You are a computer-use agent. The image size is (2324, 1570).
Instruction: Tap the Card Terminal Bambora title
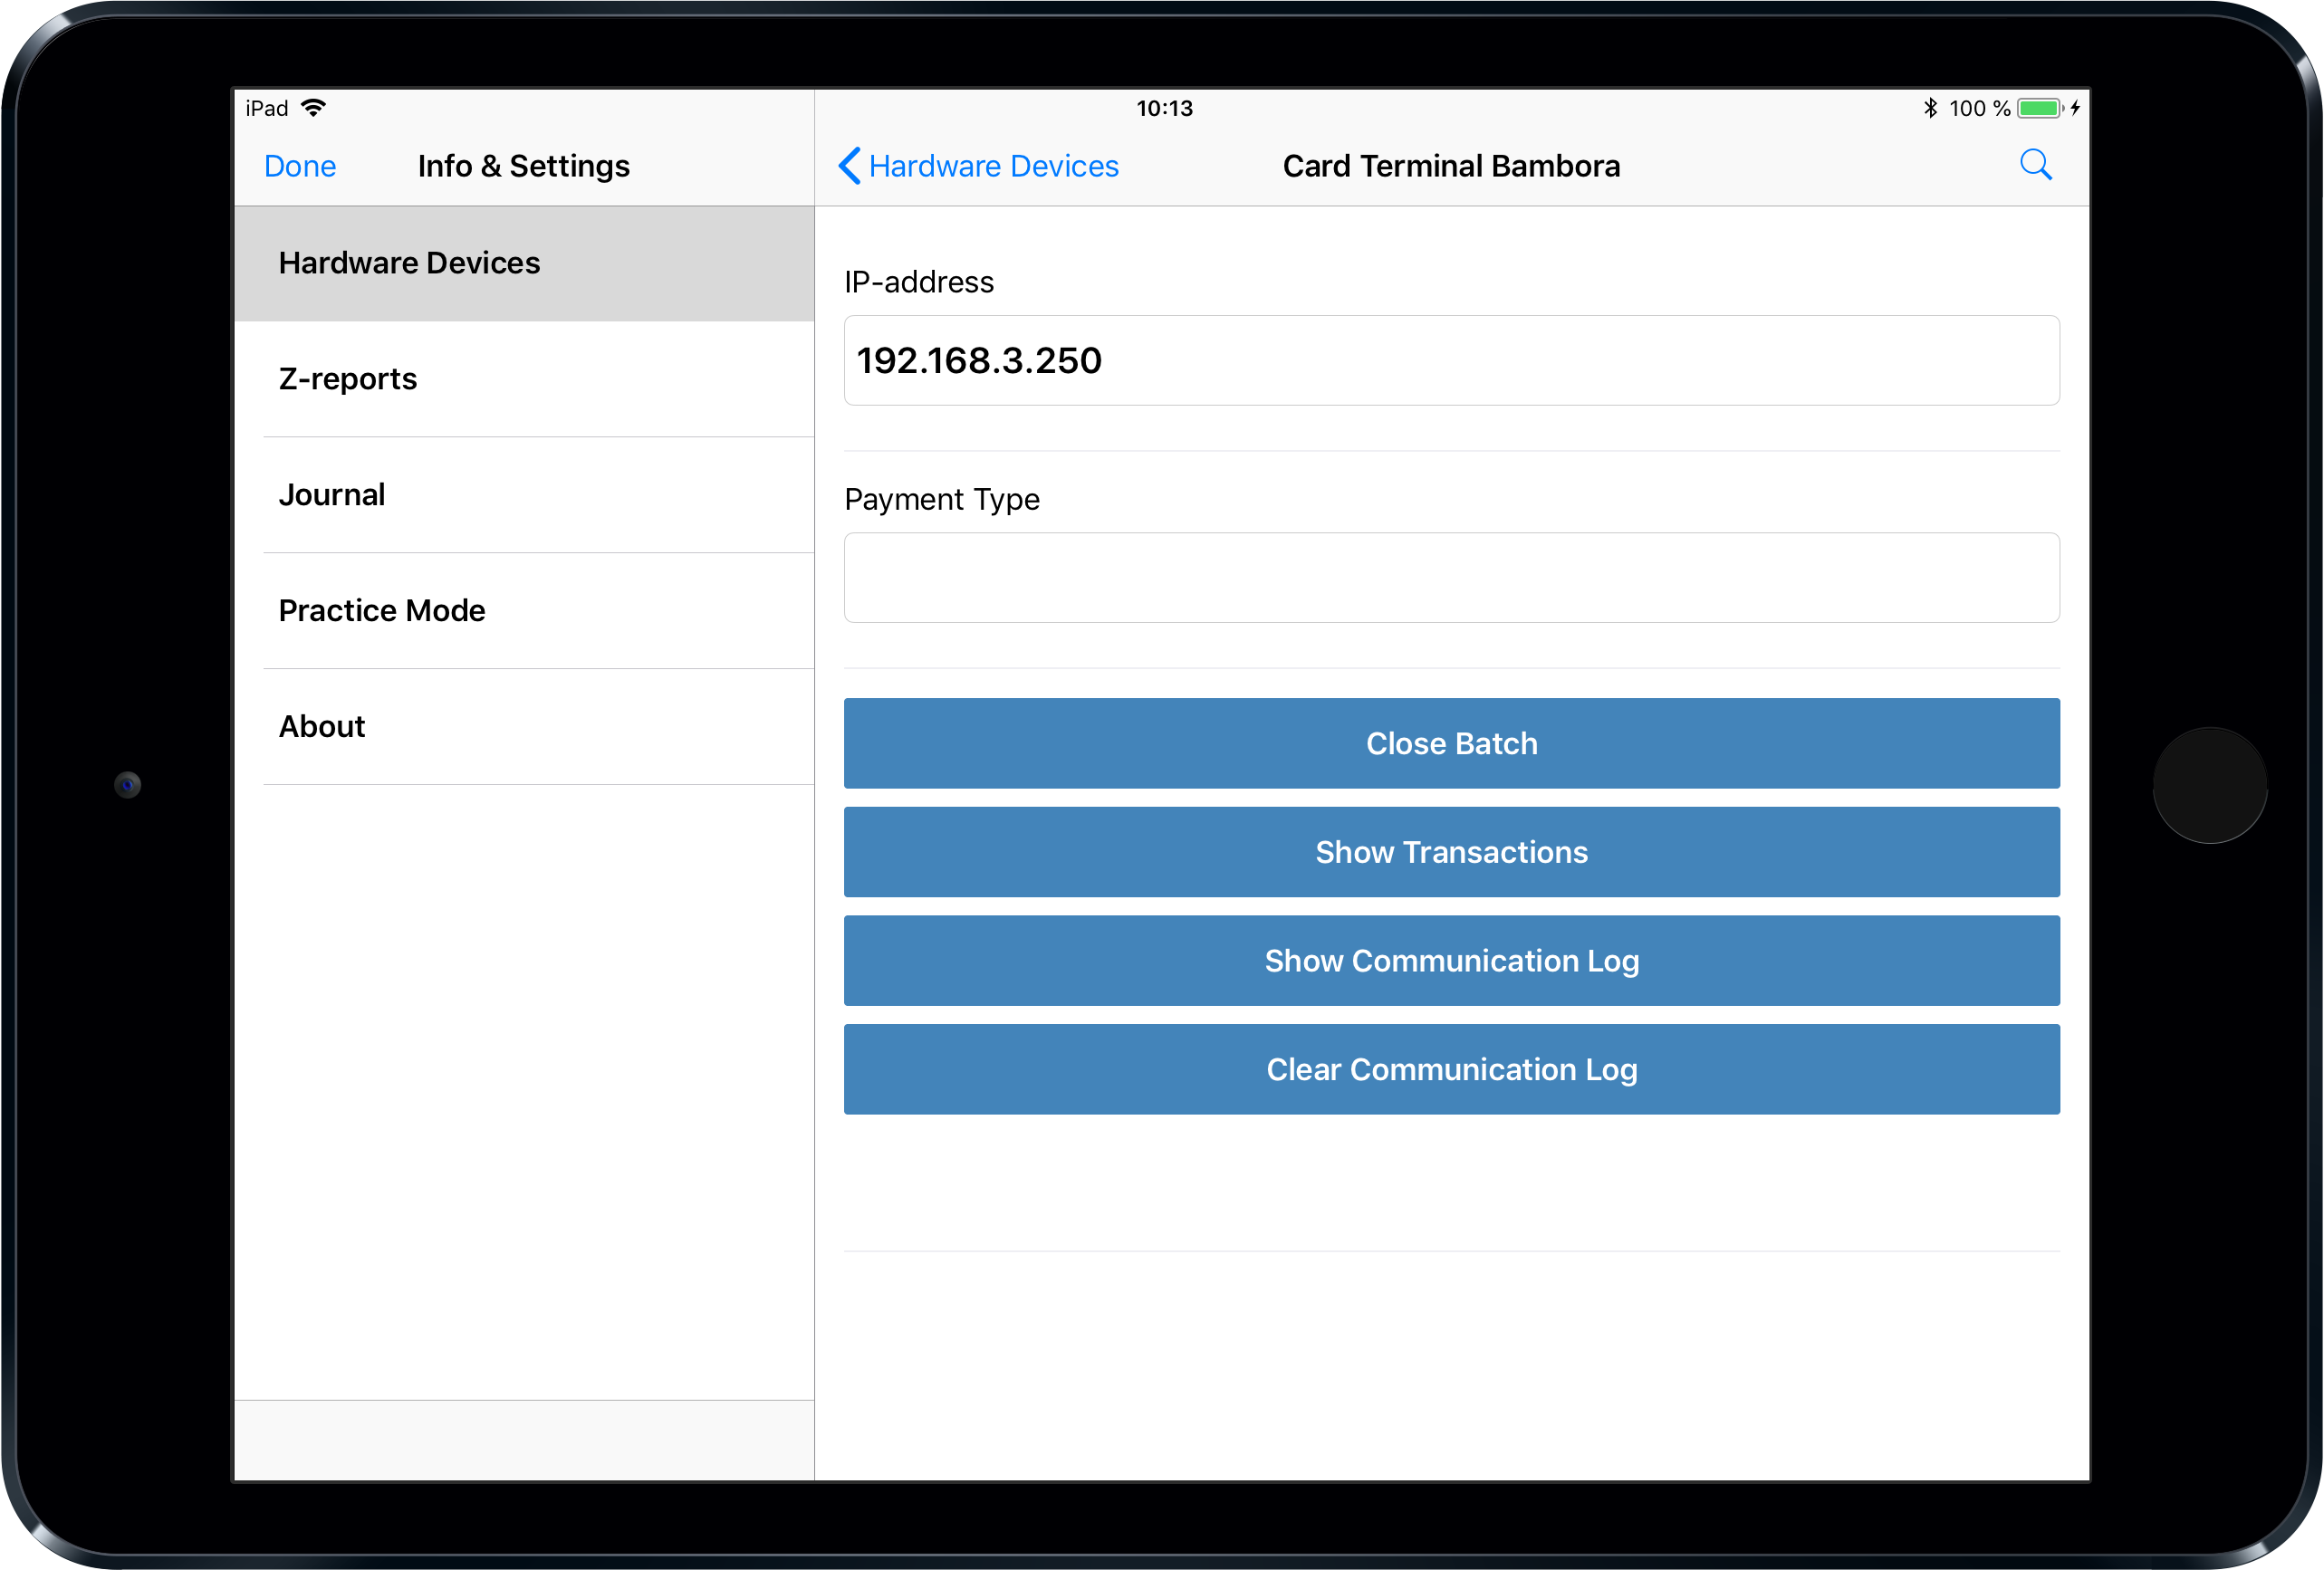point(1451,166)
